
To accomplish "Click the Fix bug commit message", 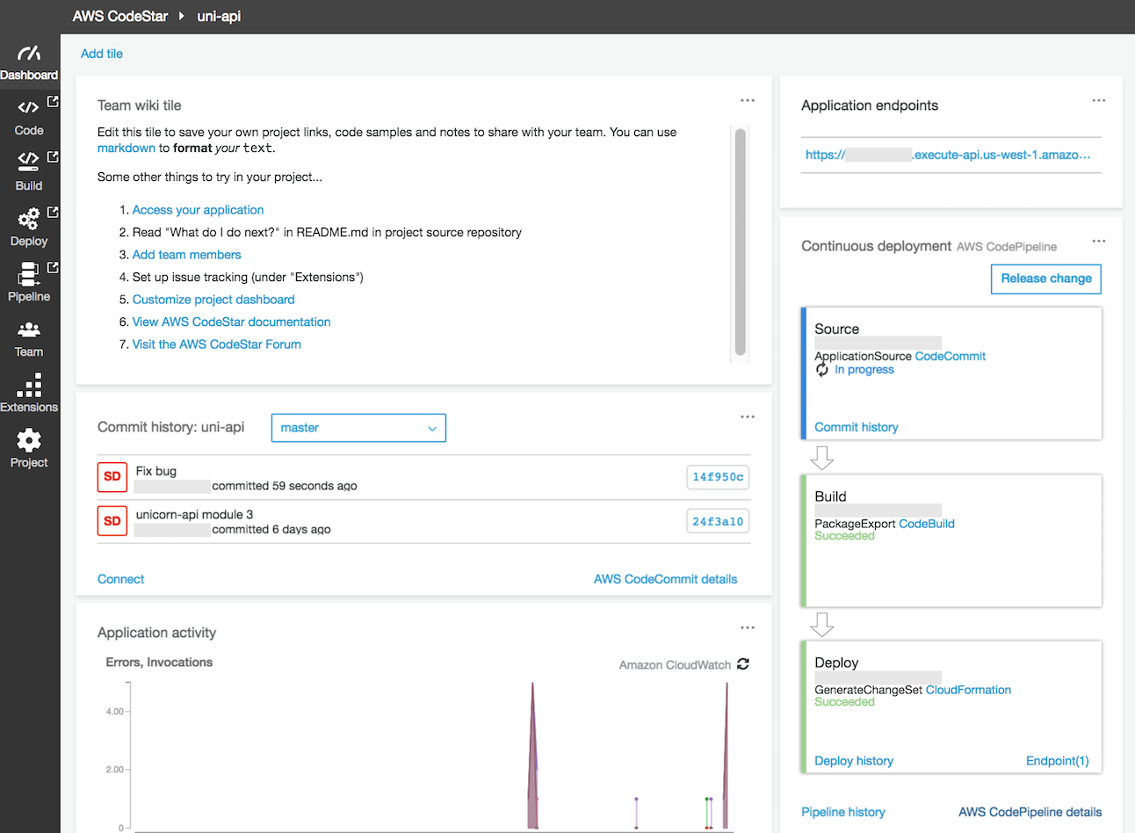I will (x=156, y=471).
